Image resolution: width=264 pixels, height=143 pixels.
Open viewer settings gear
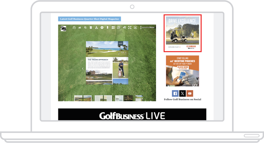[x=102, y=28]
